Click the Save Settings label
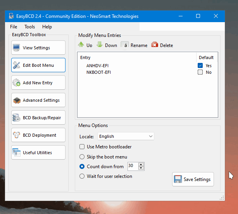Viewport: 238px width, 214px height. click(x=197, y=179)
